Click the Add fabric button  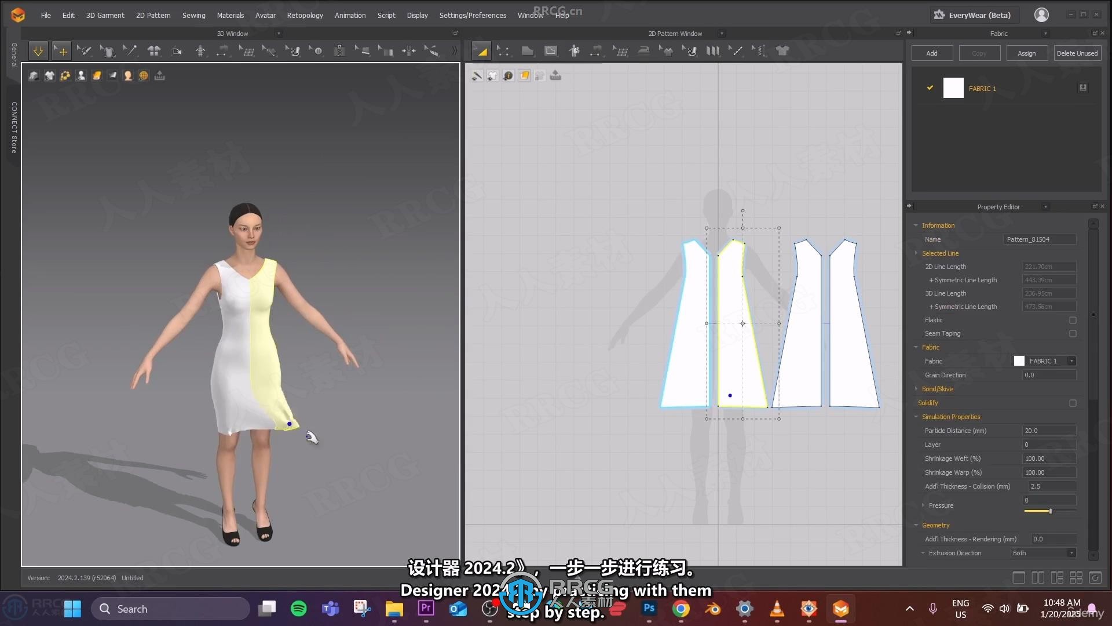pos(932,53)
